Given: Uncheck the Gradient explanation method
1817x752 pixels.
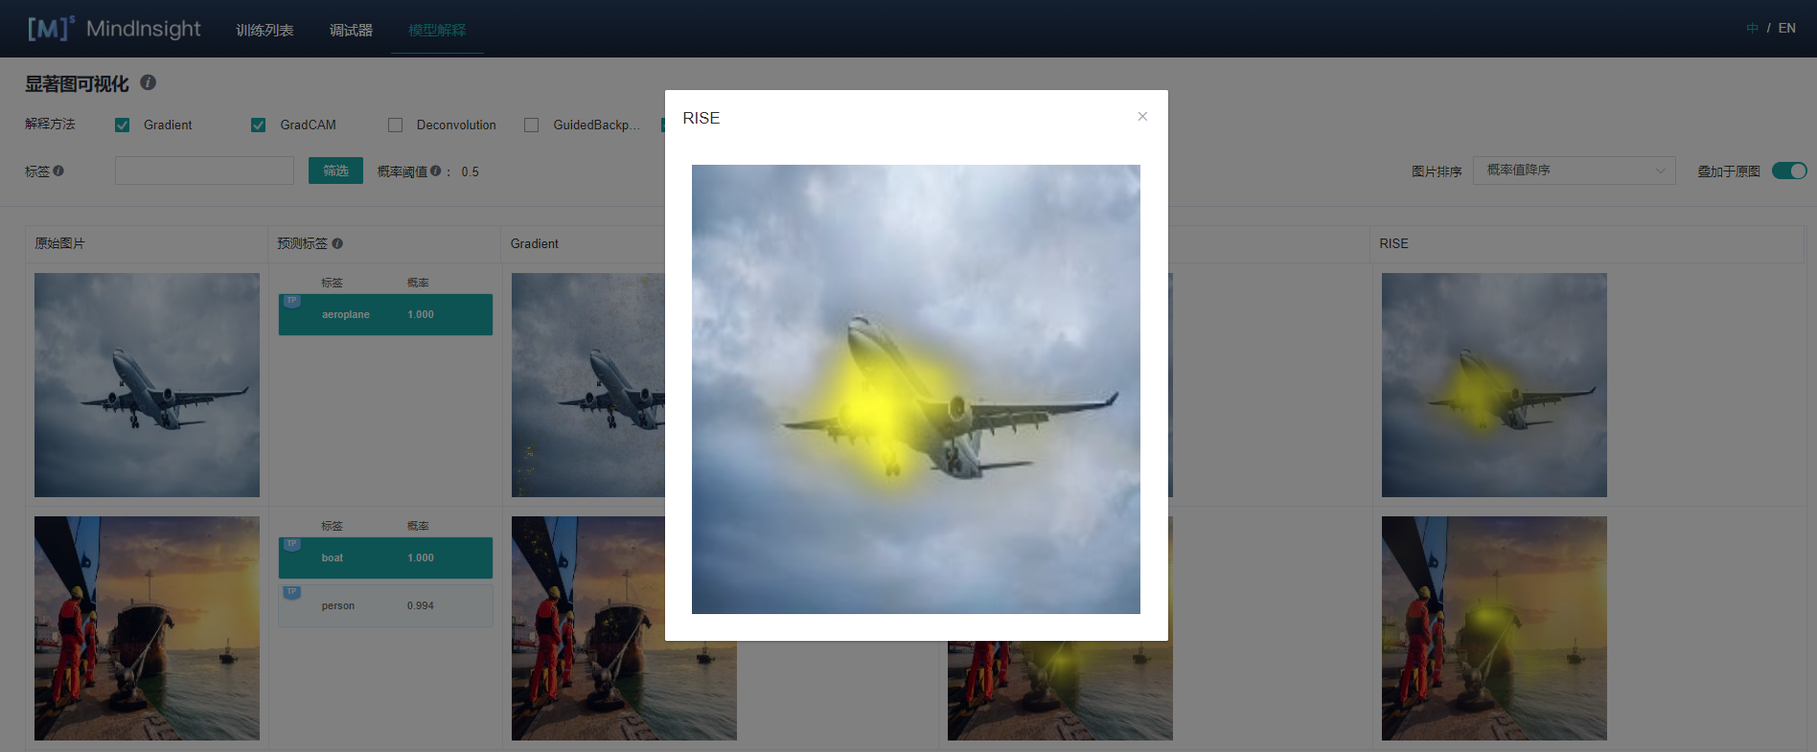Looking at the screenshot, I should coord(123,125).
